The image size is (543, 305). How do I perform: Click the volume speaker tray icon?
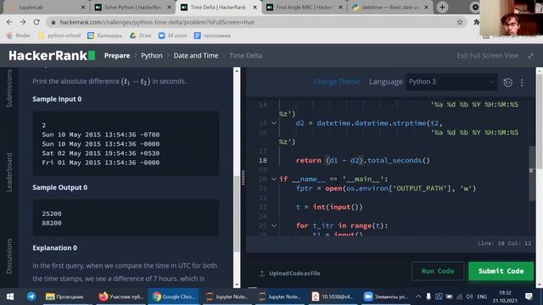469,297
